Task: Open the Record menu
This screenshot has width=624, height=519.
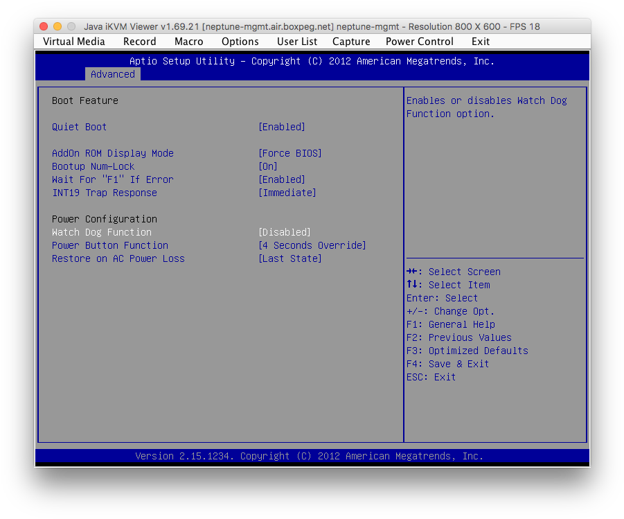Action: (140, 42)
